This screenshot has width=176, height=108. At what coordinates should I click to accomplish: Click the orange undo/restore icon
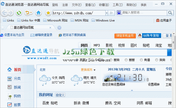click(27, 13)
